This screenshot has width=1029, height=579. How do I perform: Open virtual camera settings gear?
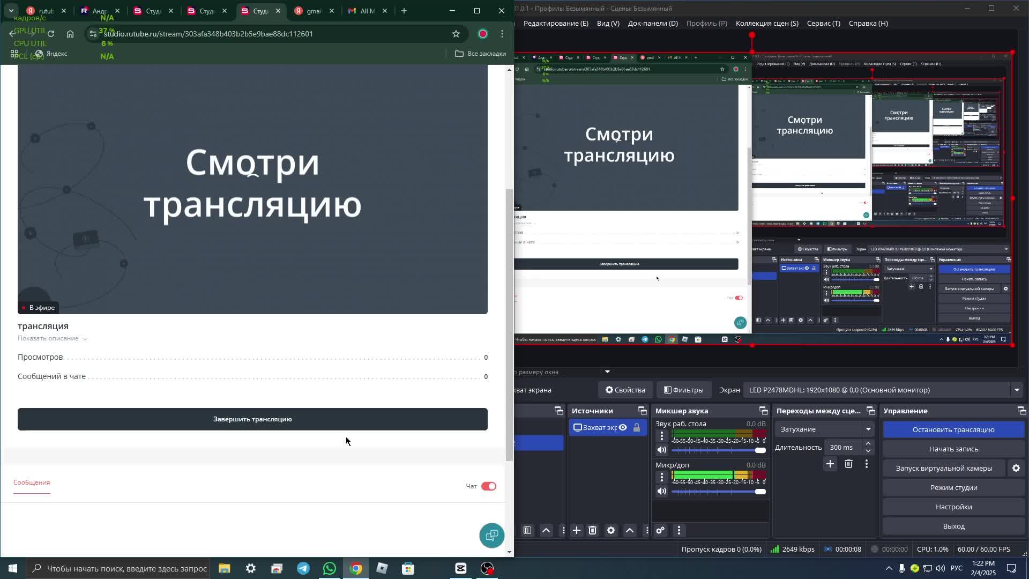coord(1016,468)
